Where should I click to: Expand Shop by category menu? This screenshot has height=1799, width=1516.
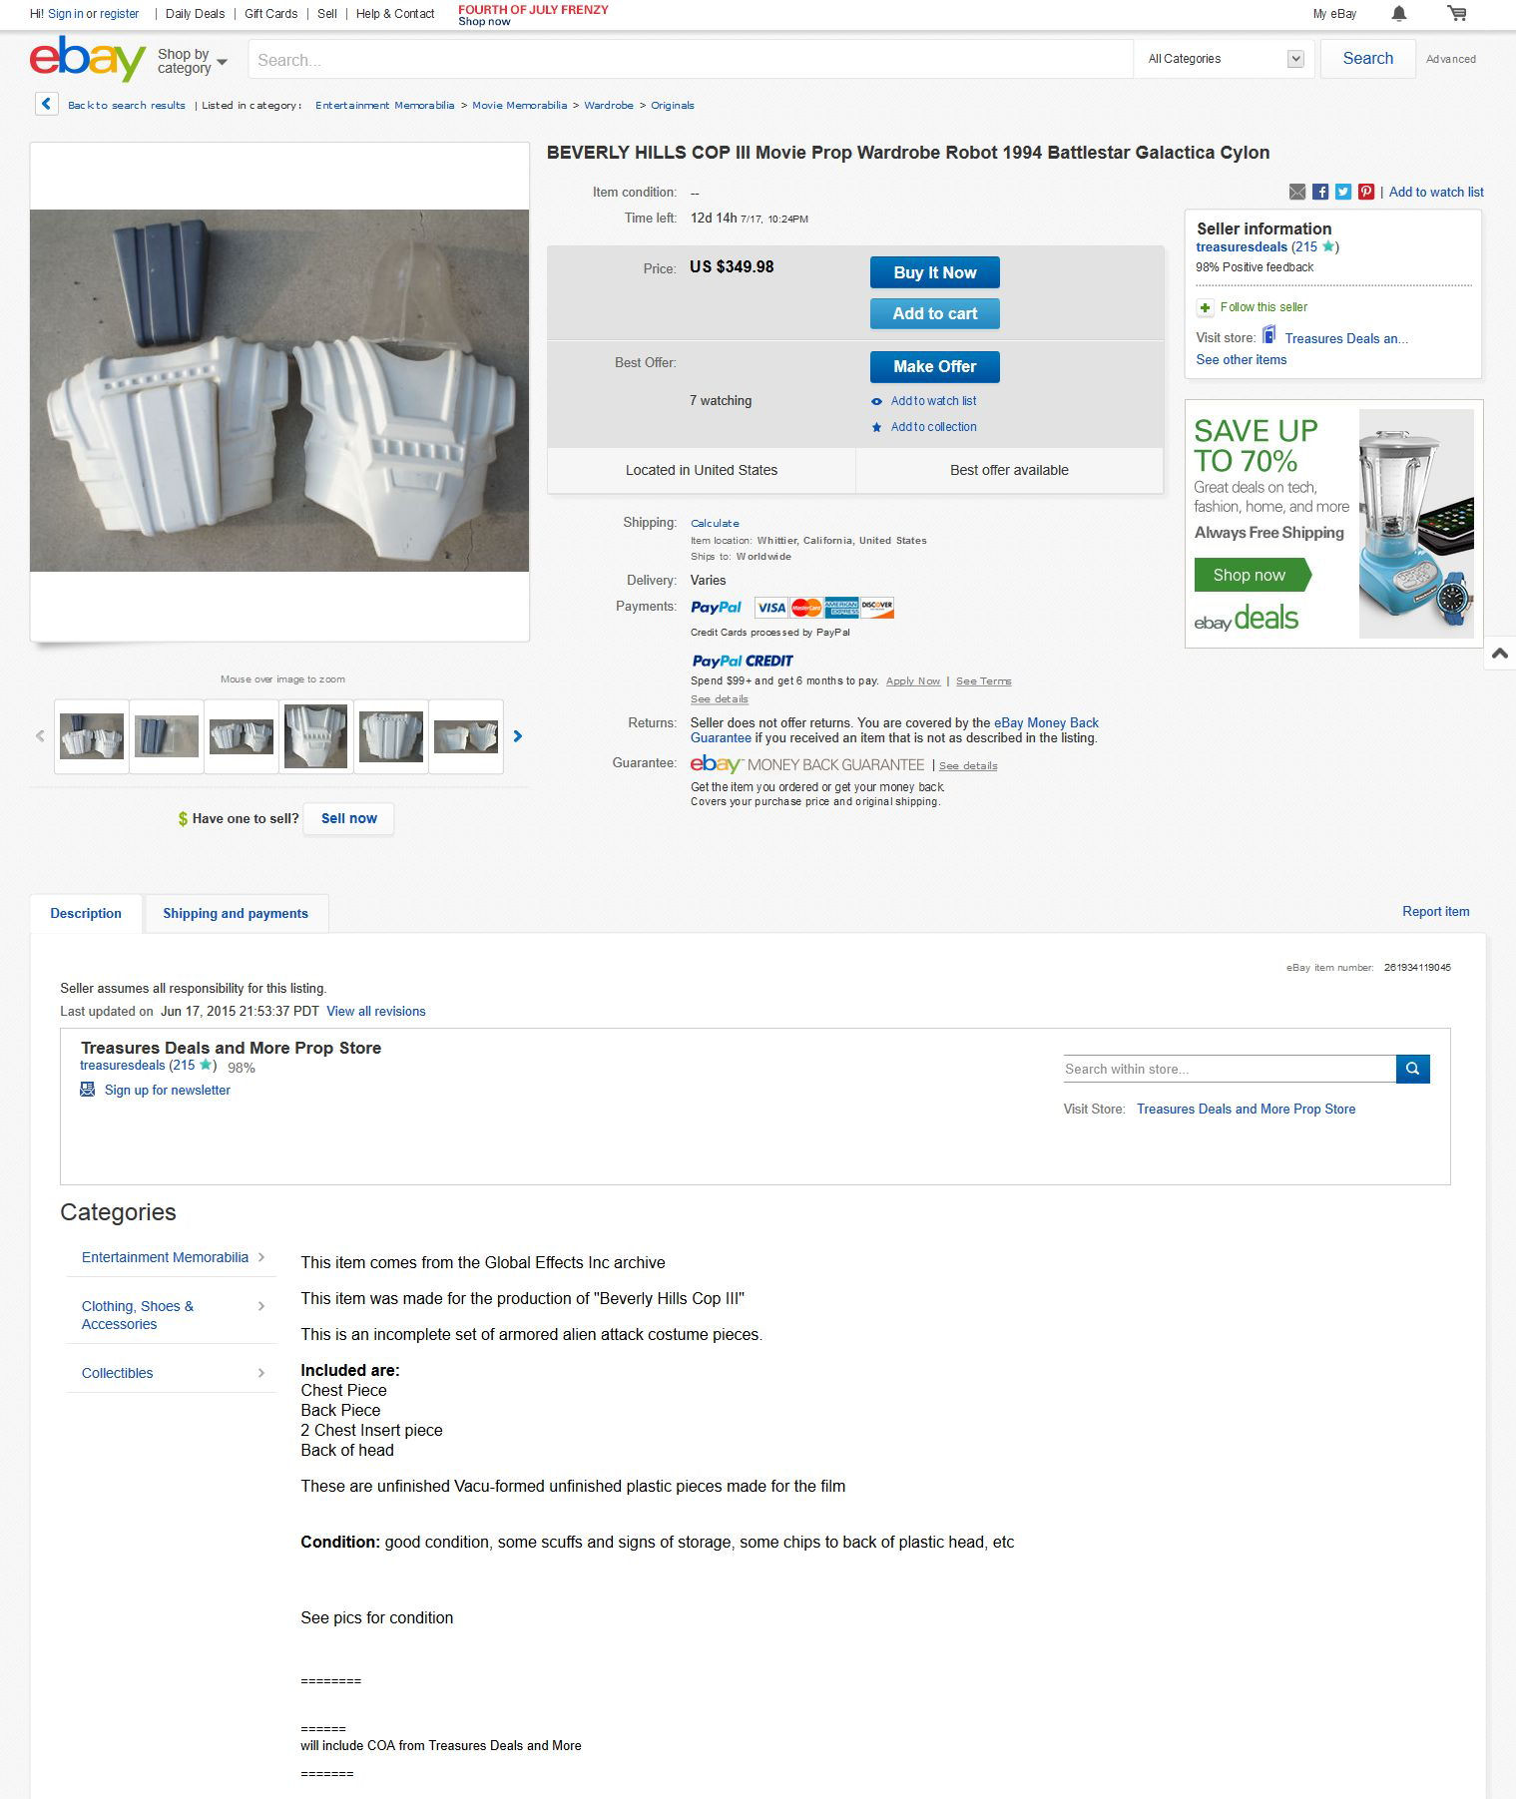192,61
